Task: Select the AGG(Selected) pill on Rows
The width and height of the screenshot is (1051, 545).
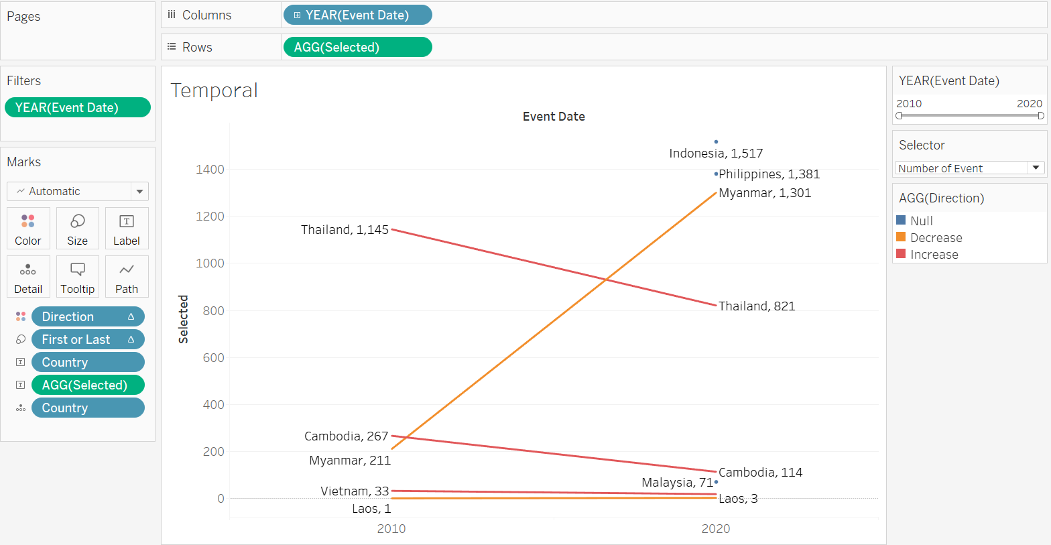Action: tap(357, 47)
